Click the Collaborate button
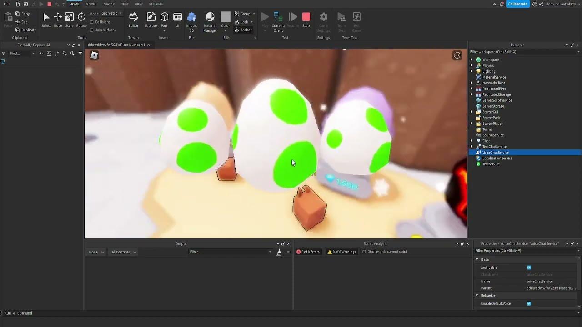 (518, 4)
